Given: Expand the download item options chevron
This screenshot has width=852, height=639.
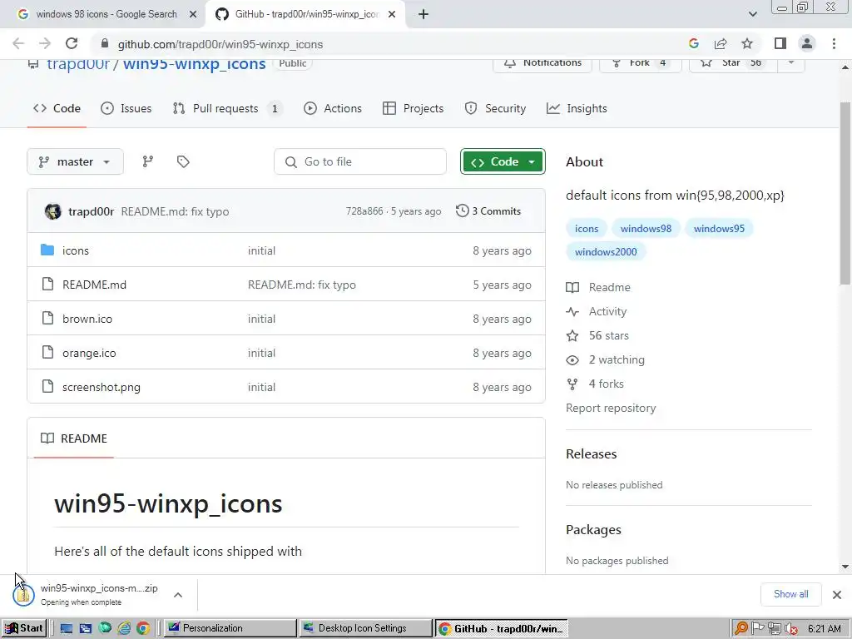Looking at the screenshot, I should coord(178,595).
